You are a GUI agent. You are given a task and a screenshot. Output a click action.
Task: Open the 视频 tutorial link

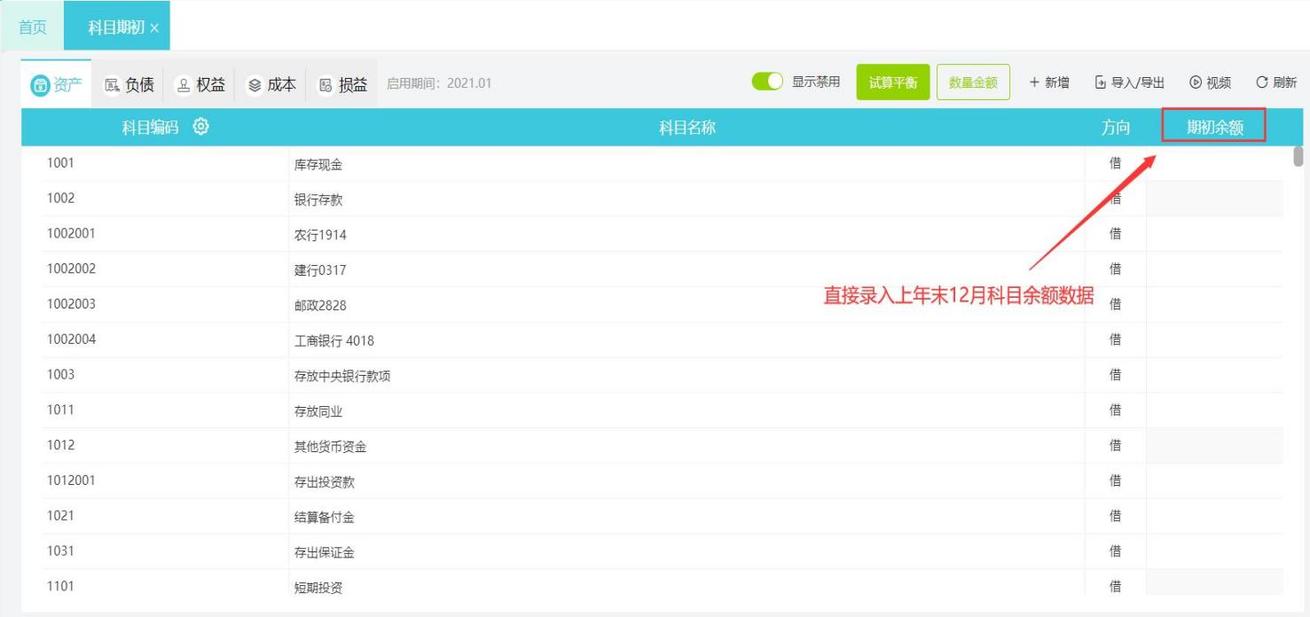tap(1210, 82)
